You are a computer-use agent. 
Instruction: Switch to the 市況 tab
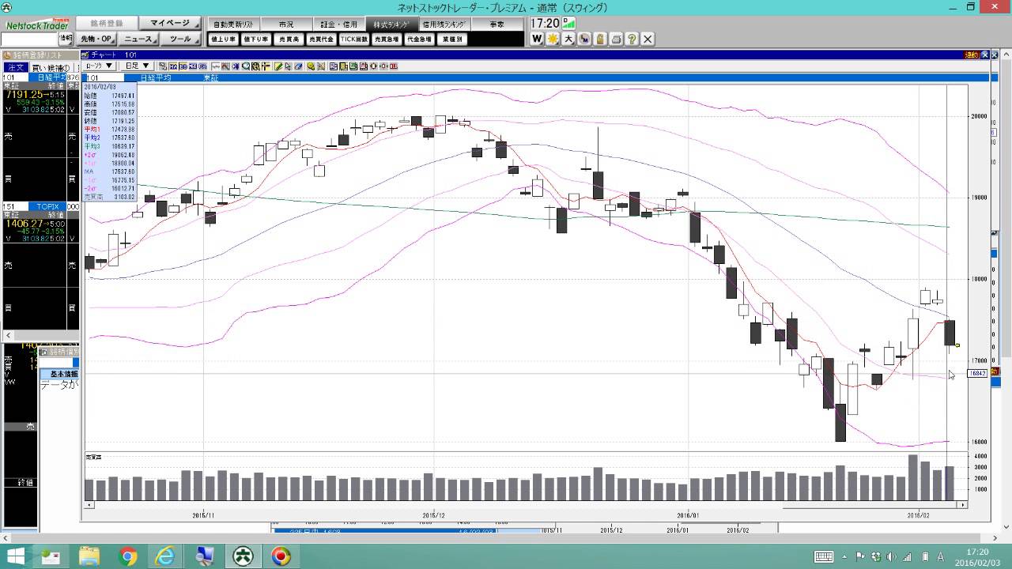(285, 24)
